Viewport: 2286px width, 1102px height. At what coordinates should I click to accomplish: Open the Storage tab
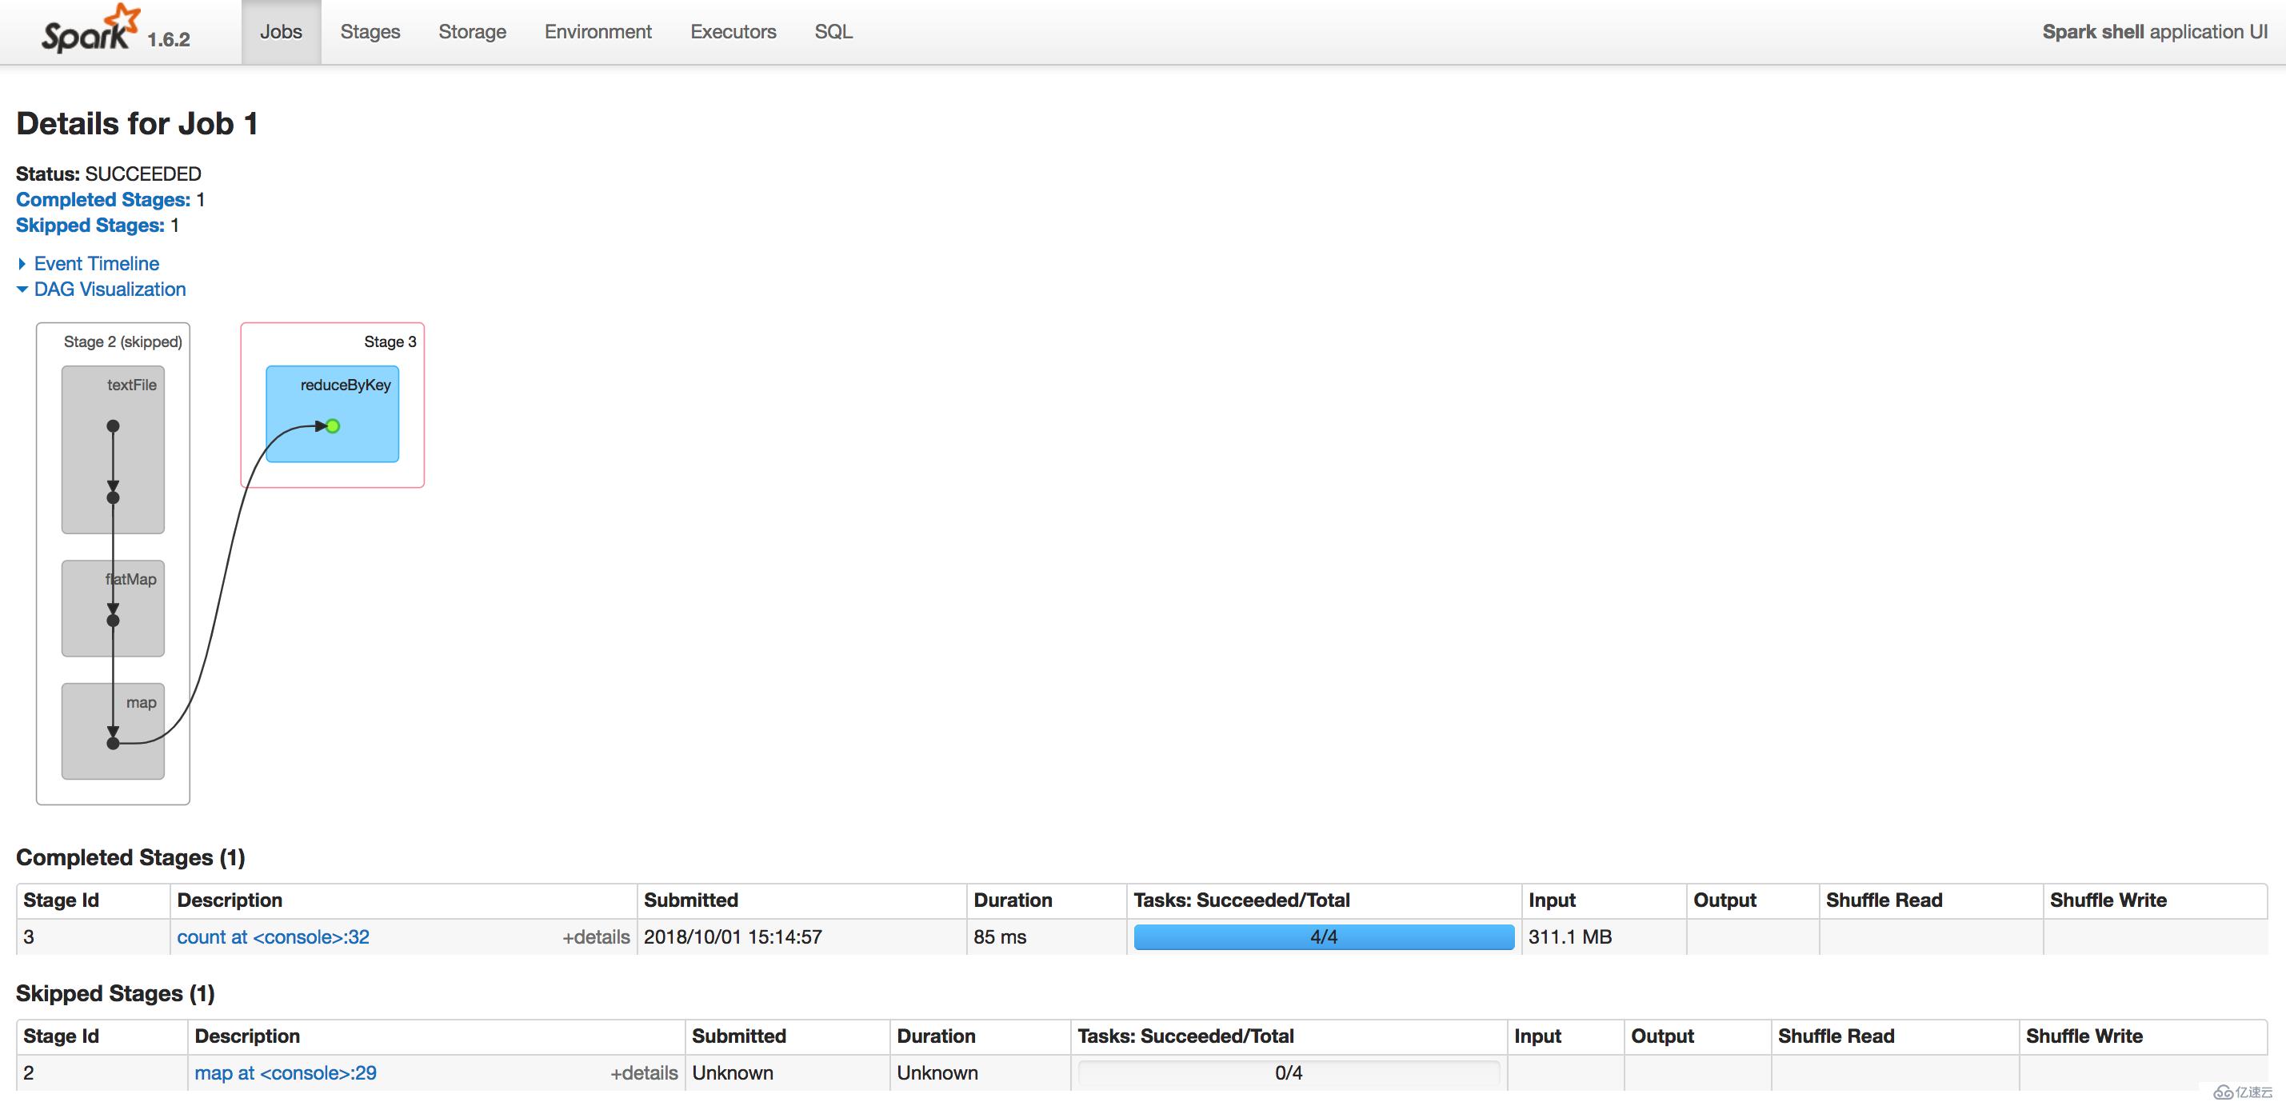coord(472,32)
